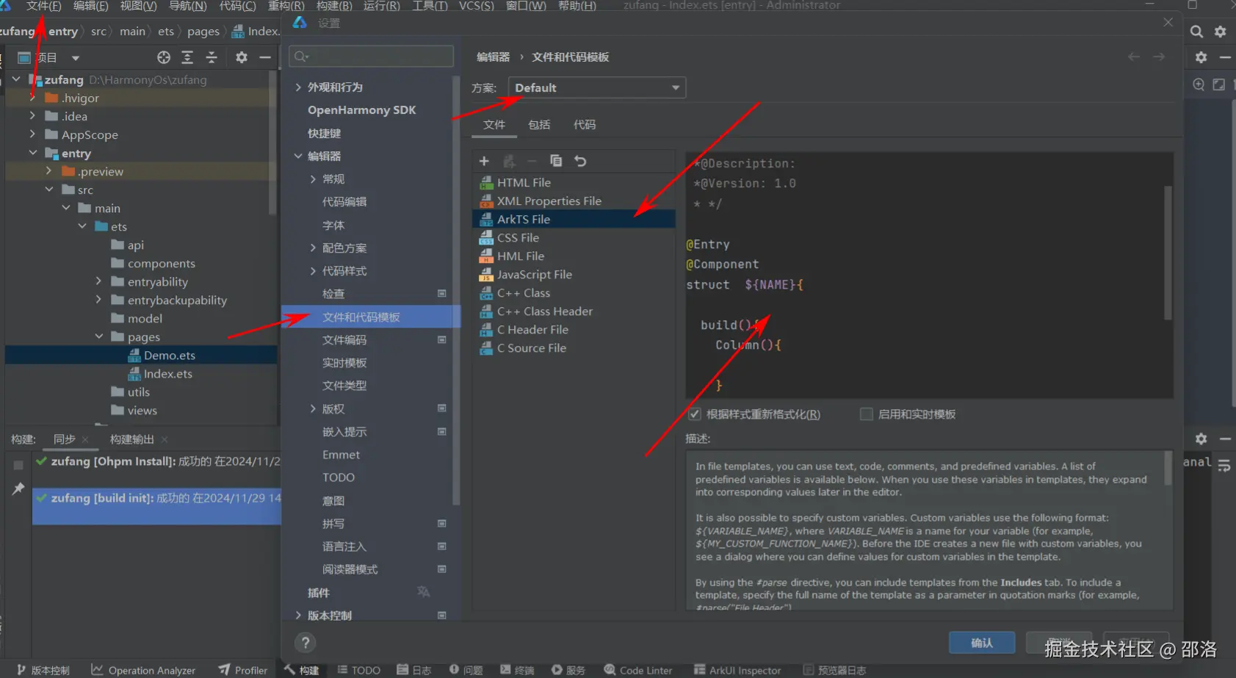The width and height of the screenshot is (1236, 678).
Task: Open ArkUI Inspector tool window
Action: (x=737, y=670)
